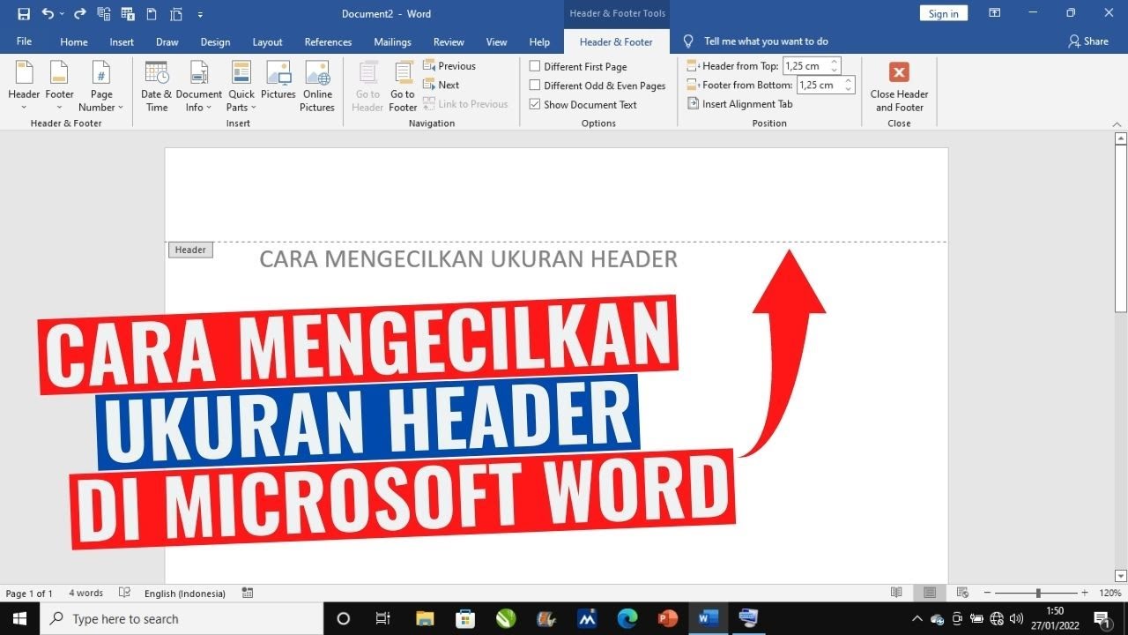Open the Header gallery button
Screen dimensions: 1128x635
(24, 86)
